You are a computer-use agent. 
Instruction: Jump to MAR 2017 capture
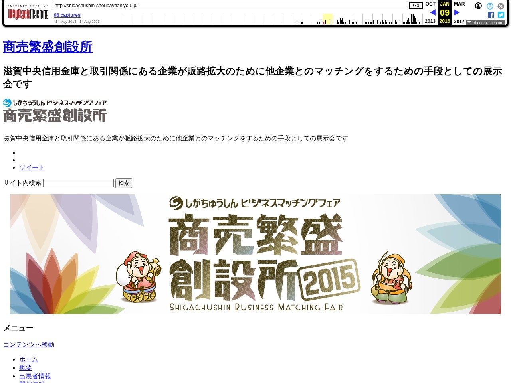click(x=459, y=4)
